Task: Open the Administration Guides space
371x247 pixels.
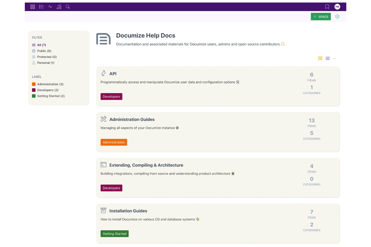Action: (x=132, y=119)
